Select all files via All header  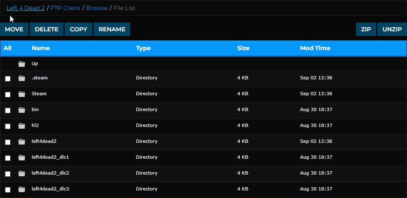8,48
